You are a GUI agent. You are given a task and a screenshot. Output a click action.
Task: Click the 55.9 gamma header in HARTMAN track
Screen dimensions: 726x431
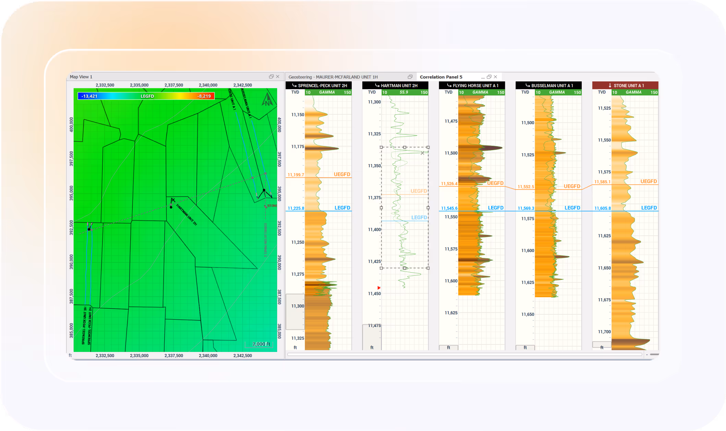point(404,92)
